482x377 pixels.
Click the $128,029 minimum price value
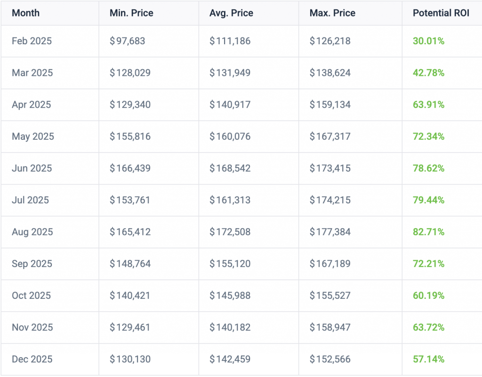coord(130,73)
